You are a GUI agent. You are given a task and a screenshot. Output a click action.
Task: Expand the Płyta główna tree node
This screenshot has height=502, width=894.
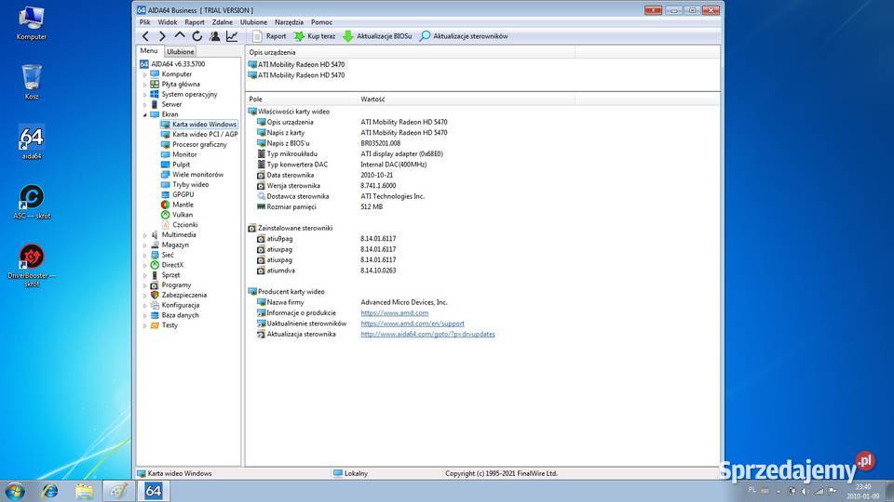point(145,85)
